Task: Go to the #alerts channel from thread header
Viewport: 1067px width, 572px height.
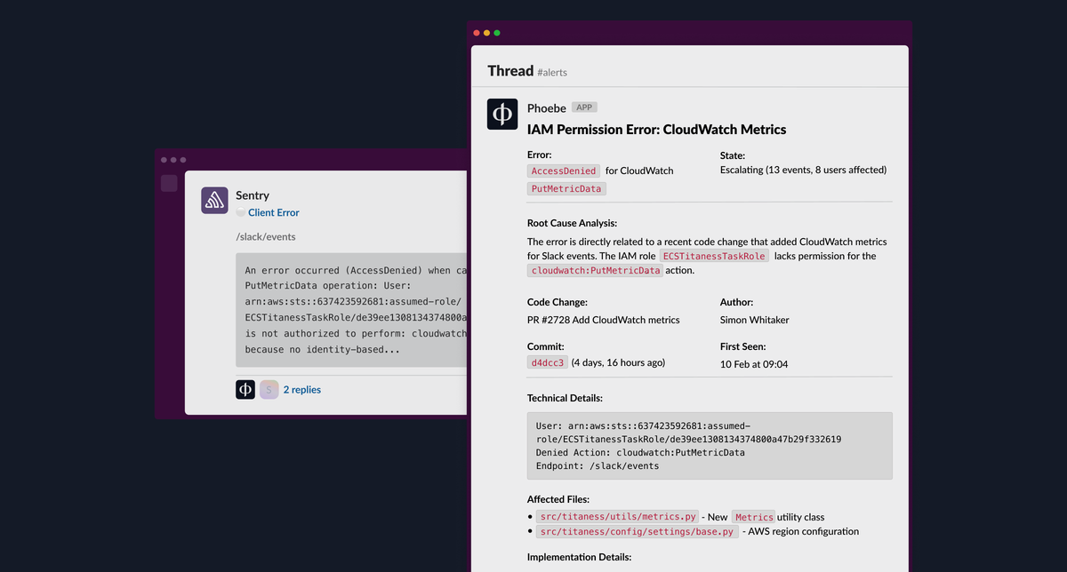Action: coord(552,72)
